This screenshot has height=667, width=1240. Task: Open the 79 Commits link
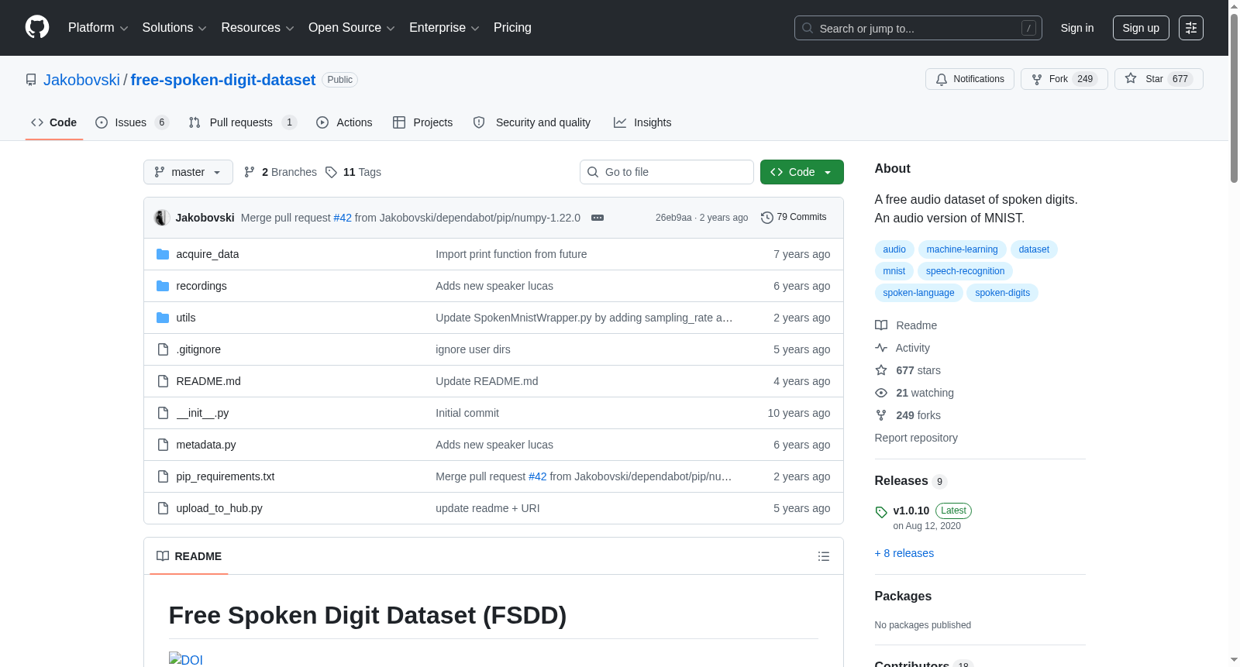[794, 218]
